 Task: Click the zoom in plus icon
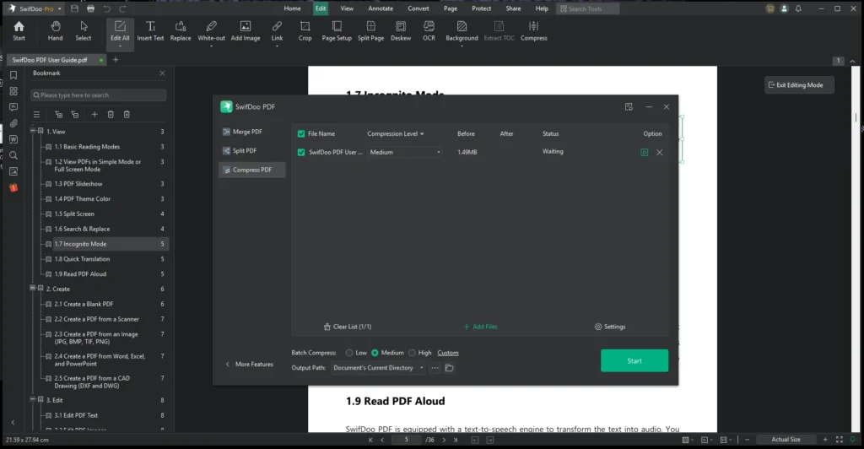click(825, 440)
